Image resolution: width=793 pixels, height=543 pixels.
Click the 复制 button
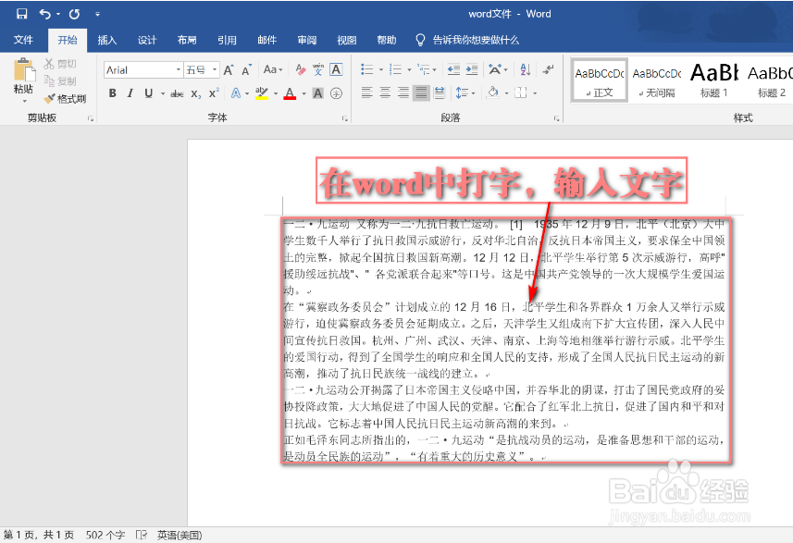(x=60, y=80)
